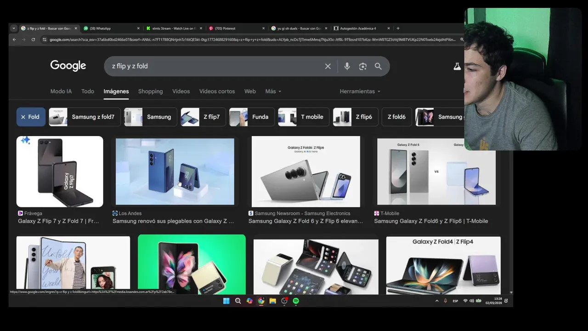Viewport: 588px width, 331px height.
Task: Apply the Samsung filter chip next to z fold7
Action: (x=150, y=117)
